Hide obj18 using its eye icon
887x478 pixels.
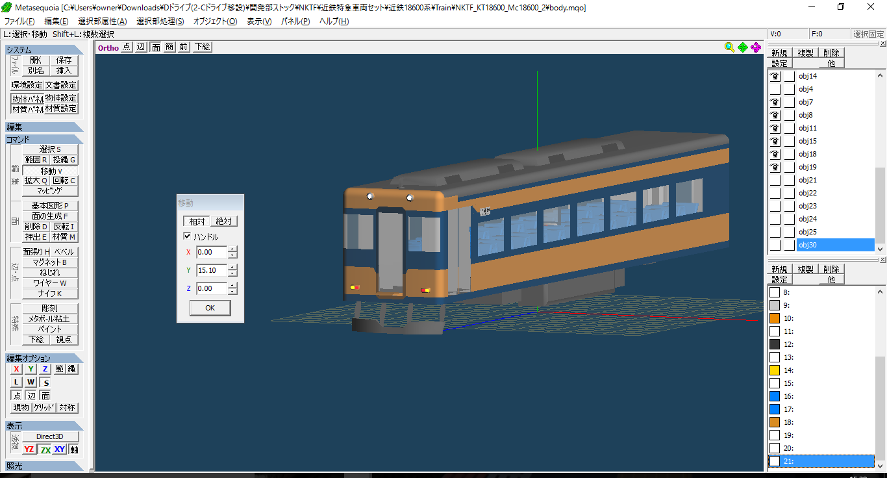tap(775, 154)
